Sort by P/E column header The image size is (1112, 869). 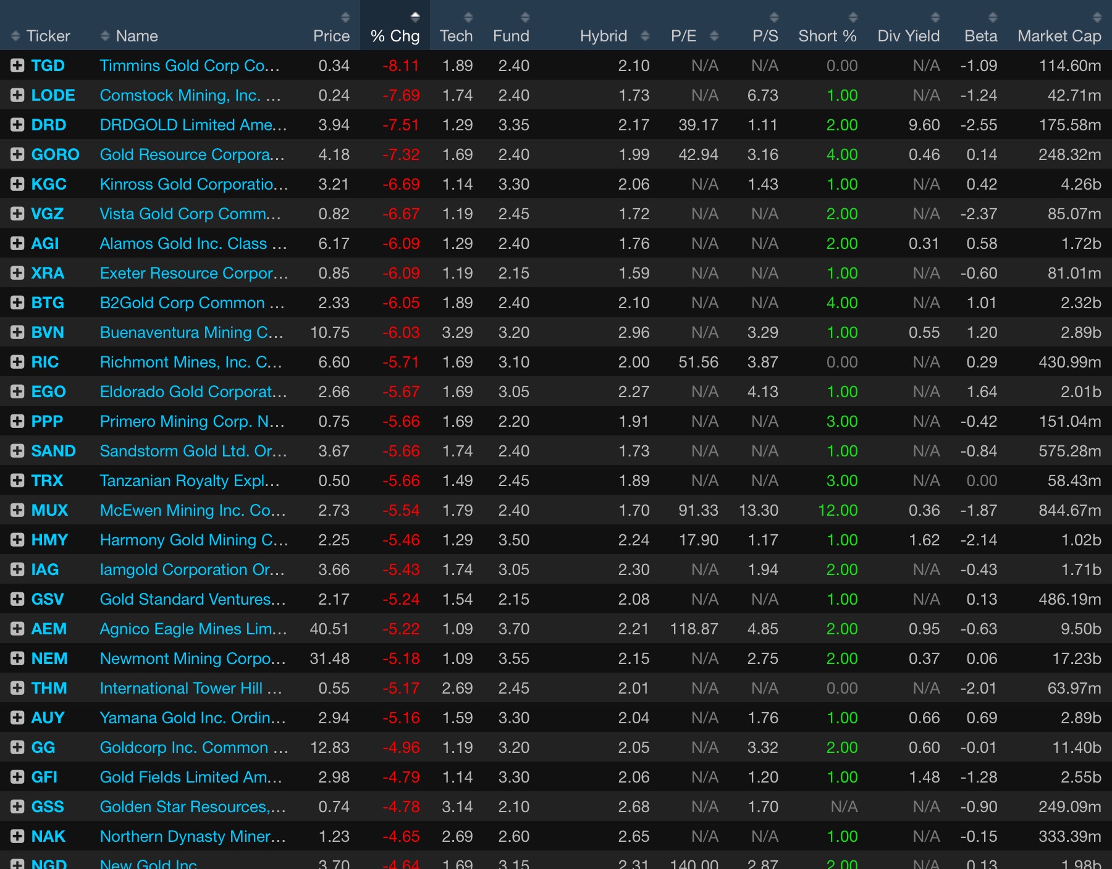[683, 36]
